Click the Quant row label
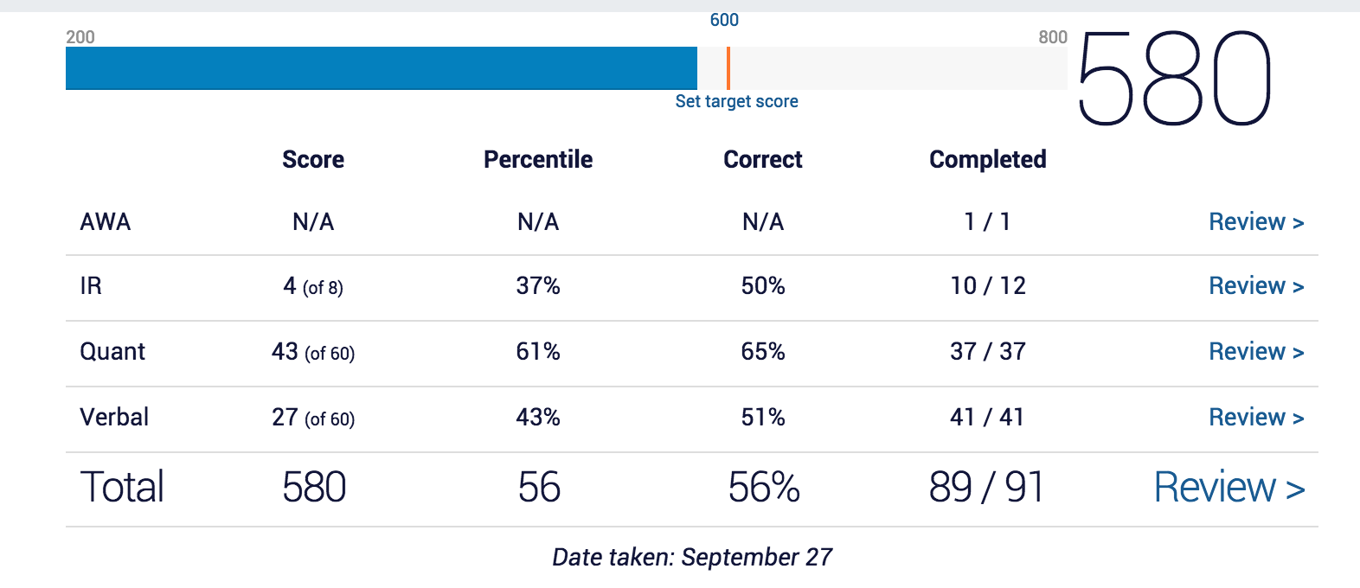The width and height of the screenshot is (1360, 588). coord(112,352)
